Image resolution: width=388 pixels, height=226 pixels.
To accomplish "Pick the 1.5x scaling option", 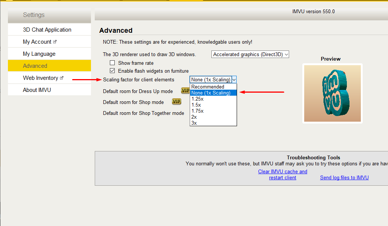I will [213, 105].
